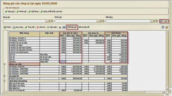The width and height of the screenshot is (172, 96).
Task: Select row Áo Thể thao - 41QTT007
Action: coord(68,71)
